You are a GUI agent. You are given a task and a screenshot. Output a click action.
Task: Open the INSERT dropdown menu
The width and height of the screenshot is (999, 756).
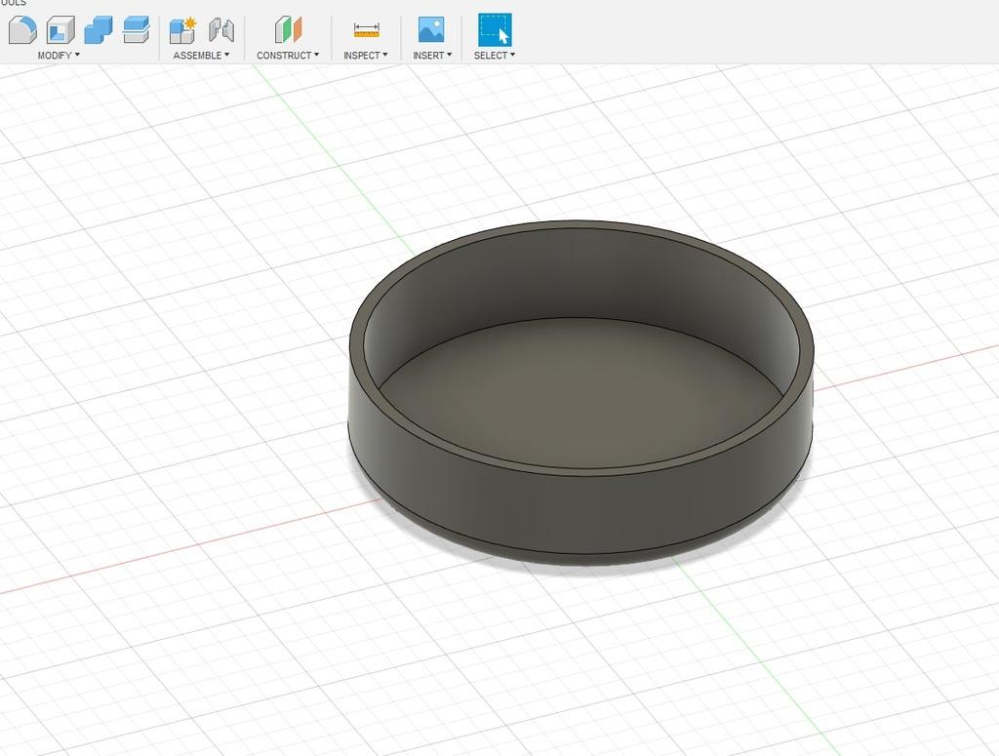click(x=432, y=56)
